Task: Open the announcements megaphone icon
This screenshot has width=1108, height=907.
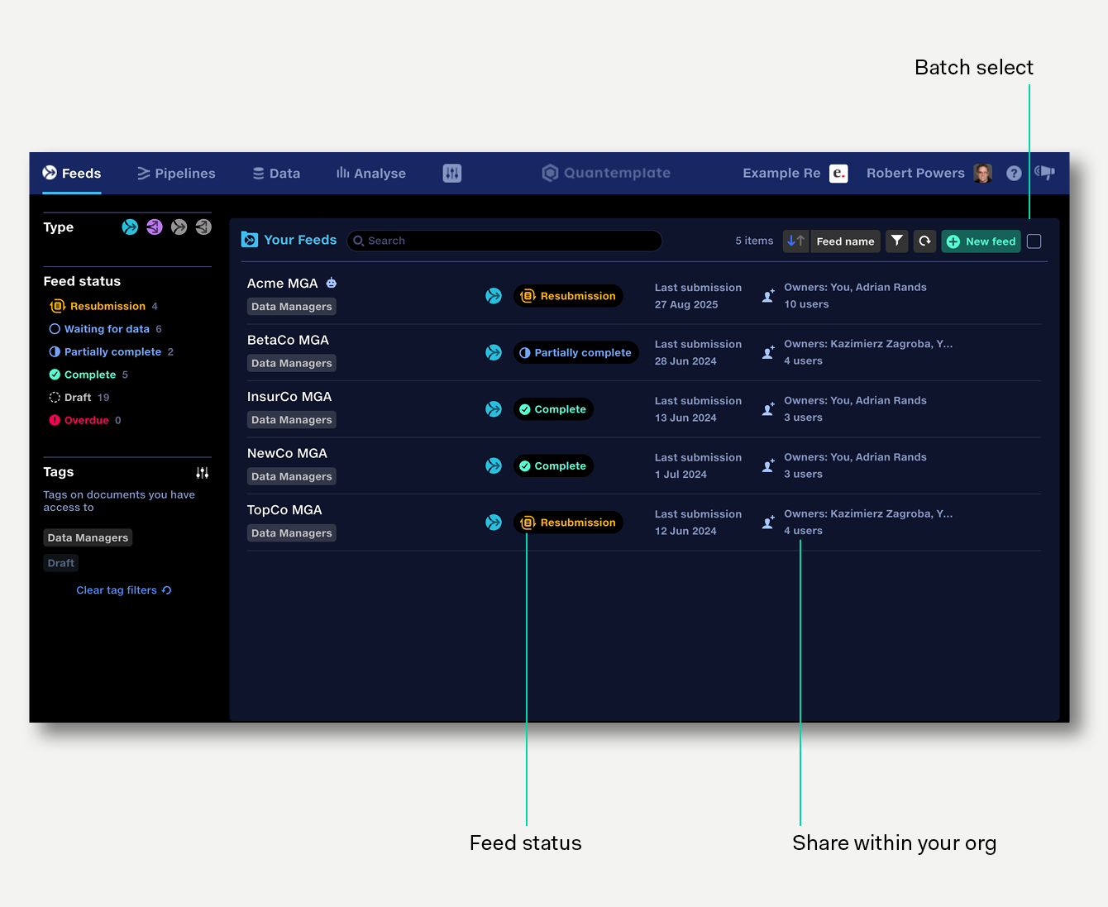Action: 1044,173
